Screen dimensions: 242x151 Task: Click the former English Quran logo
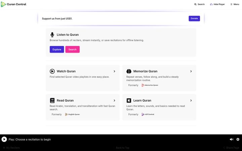click(x=72, y=114)
